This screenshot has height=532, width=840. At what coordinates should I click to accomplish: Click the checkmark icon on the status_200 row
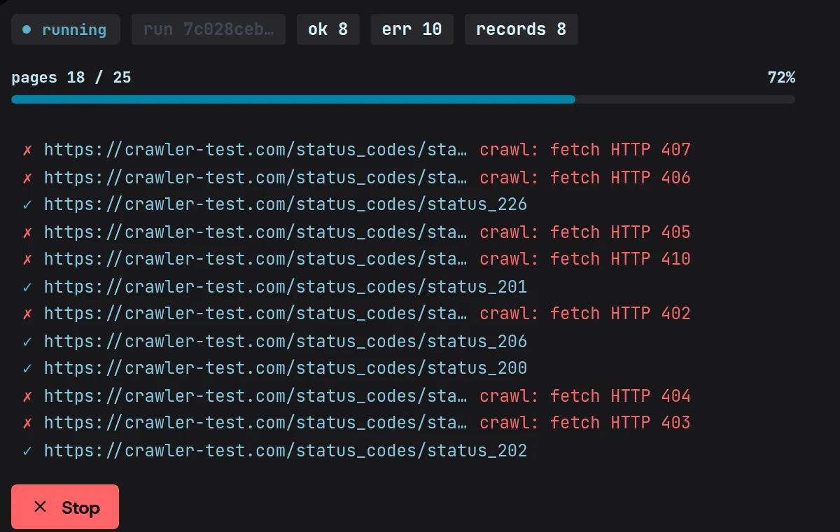pyautogui.click(x=27, y=368)
